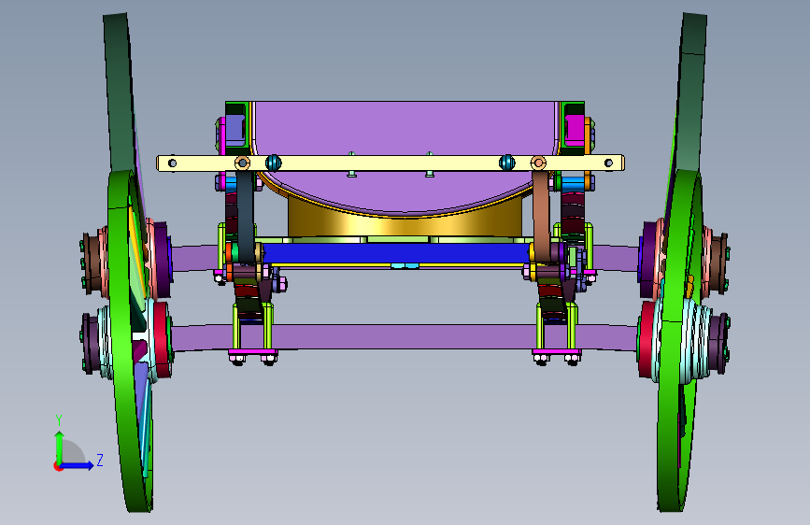Click the hole at the crossbar's right end

608,163
